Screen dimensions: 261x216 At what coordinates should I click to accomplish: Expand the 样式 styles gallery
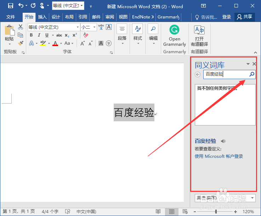tap(138, 34)
